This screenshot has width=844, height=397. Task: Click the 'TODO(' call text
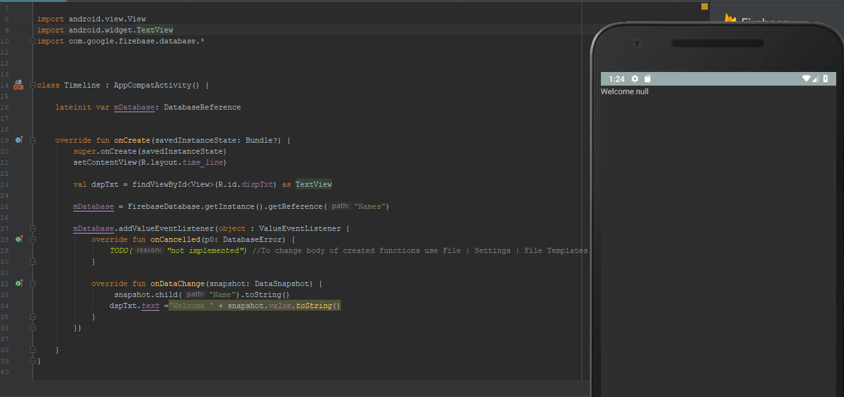[121, 250]
